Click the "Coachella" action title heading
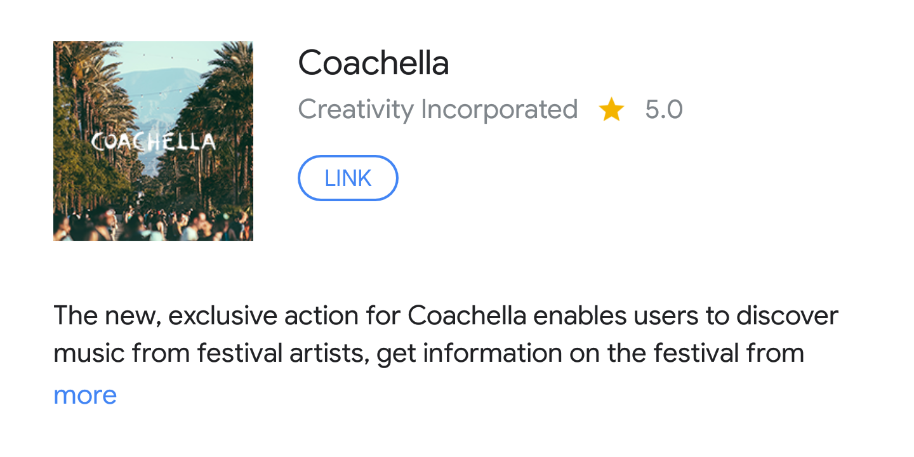This screenshot has width=914, height=457. click(x=373, y=63)
